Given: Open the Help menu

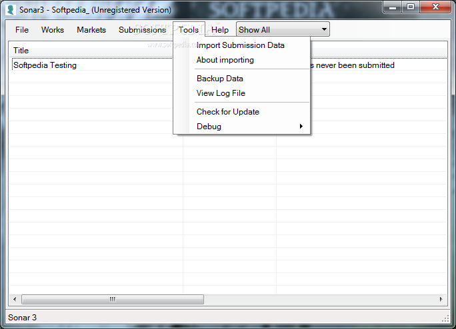Looking at the screenshot, I should pyautogui.click(x=220, y=30).
